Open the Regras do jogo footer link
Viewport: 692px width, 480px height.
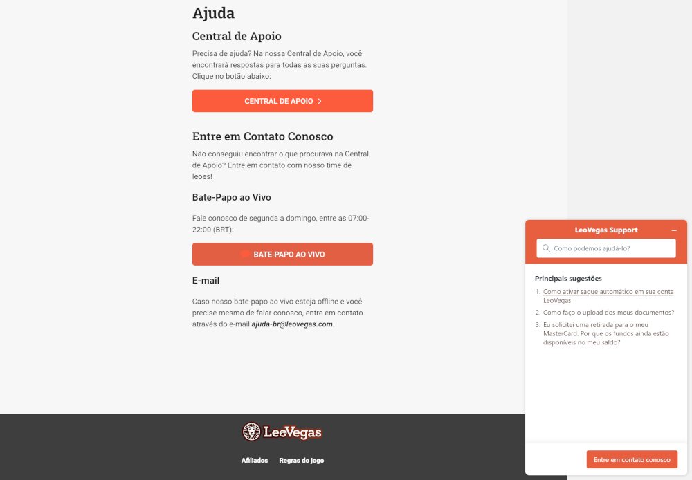tap(301, 460)
